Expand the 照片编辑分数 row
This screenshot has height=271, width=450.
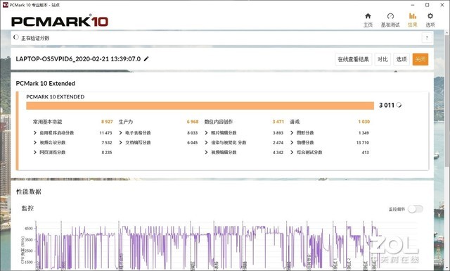tap(206, 133)
